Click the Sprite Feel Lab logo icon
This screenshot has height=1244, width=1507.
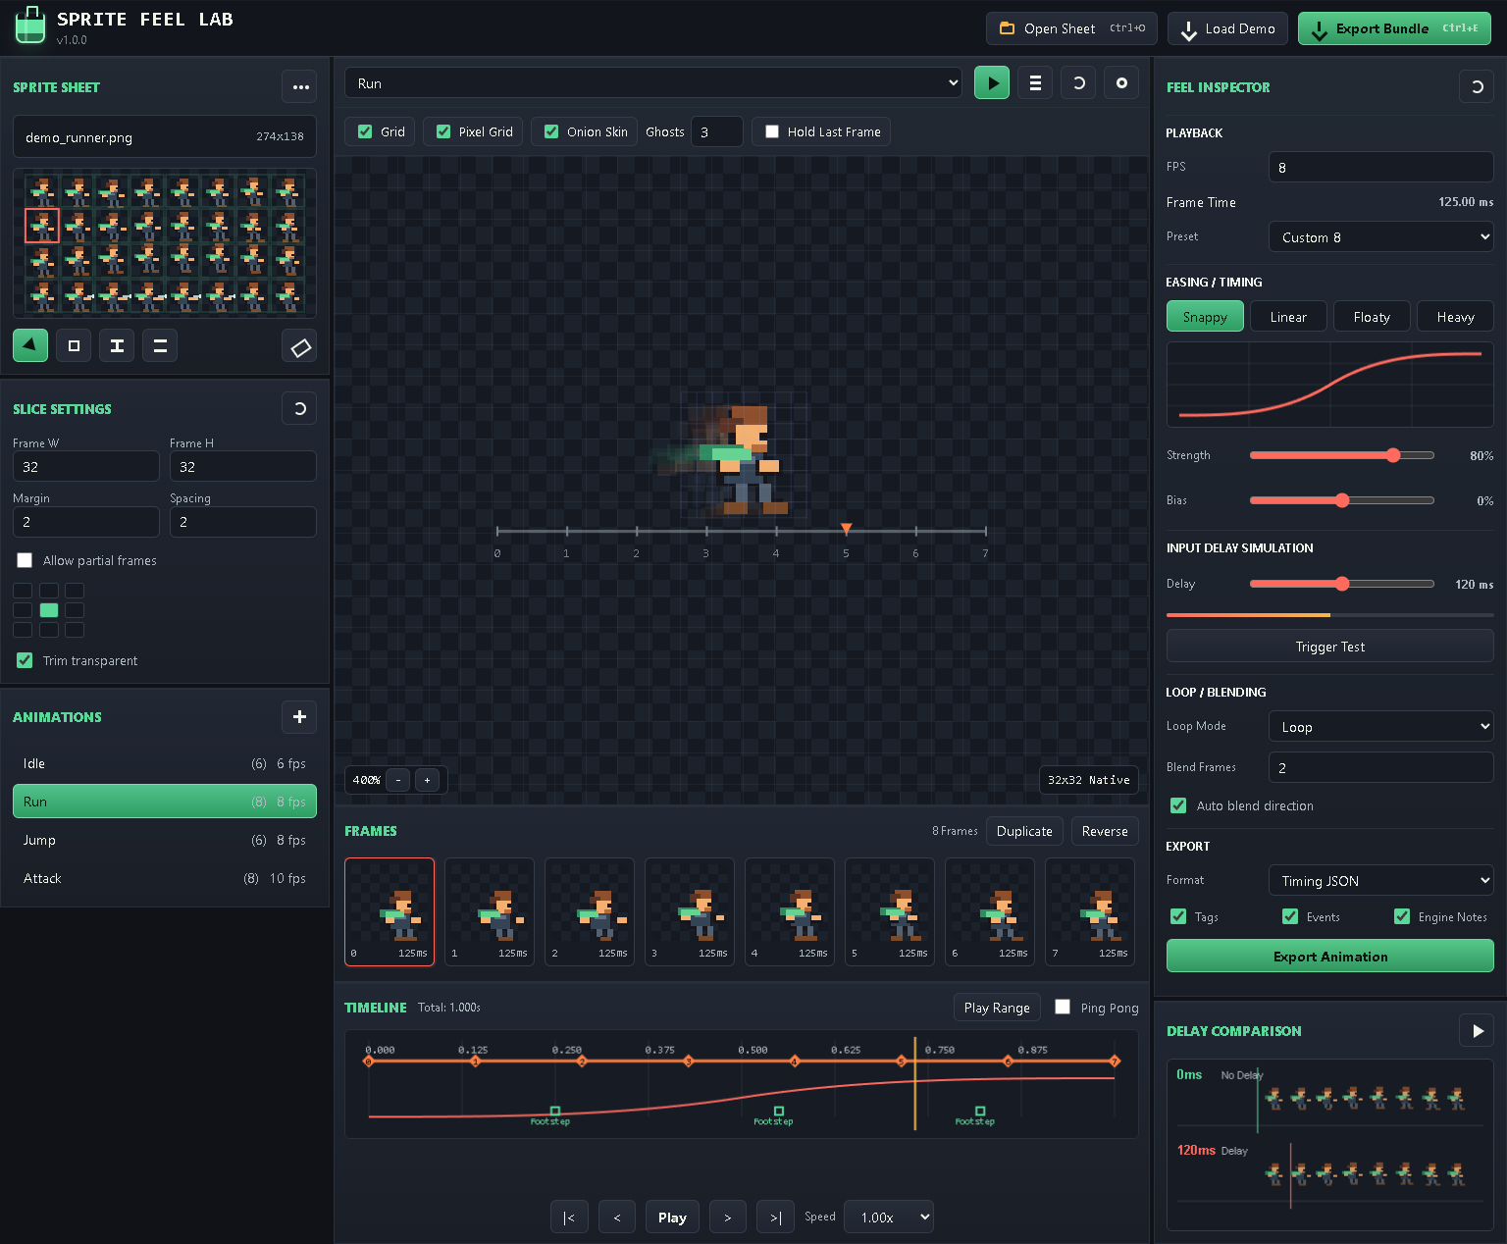click(x=30, y=26)
